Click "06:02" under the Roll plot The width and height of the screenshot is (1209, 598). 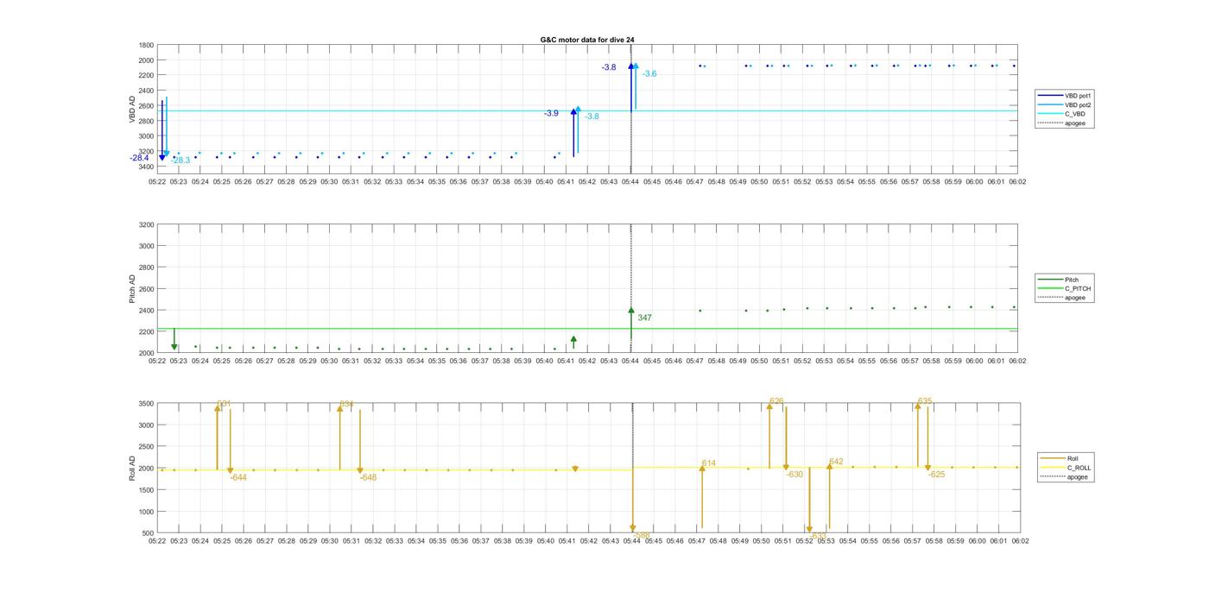click(x=1020, y=541)
